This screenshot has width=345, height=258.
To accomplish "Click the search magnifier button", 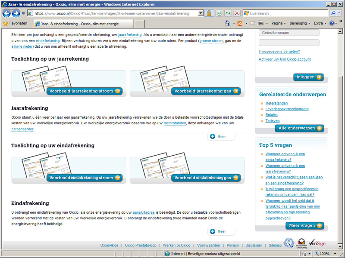I will 333,13.
